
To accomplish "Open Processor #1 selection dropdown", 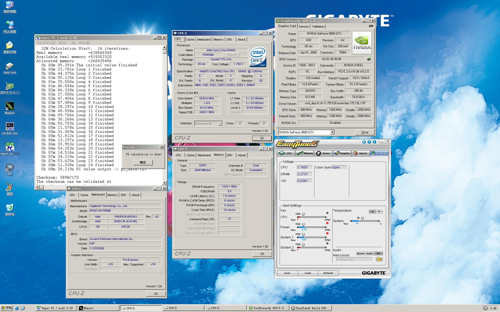I will click(220, 123).
